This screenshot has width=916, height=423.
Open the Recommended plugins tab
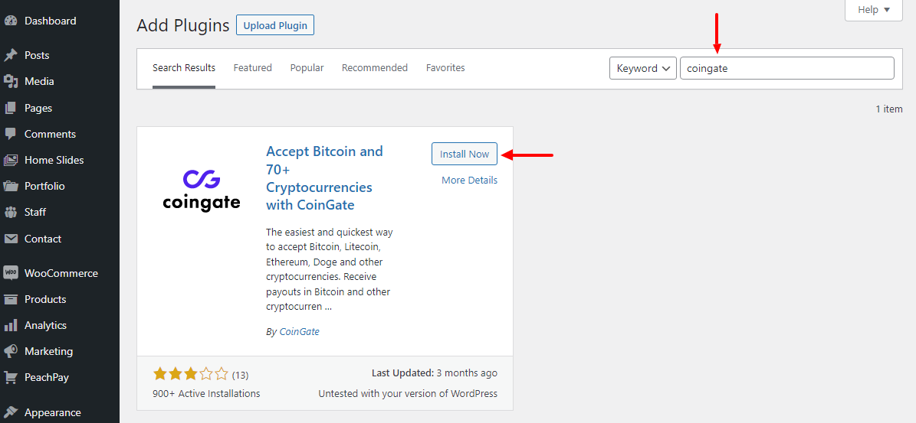[375, 68]
